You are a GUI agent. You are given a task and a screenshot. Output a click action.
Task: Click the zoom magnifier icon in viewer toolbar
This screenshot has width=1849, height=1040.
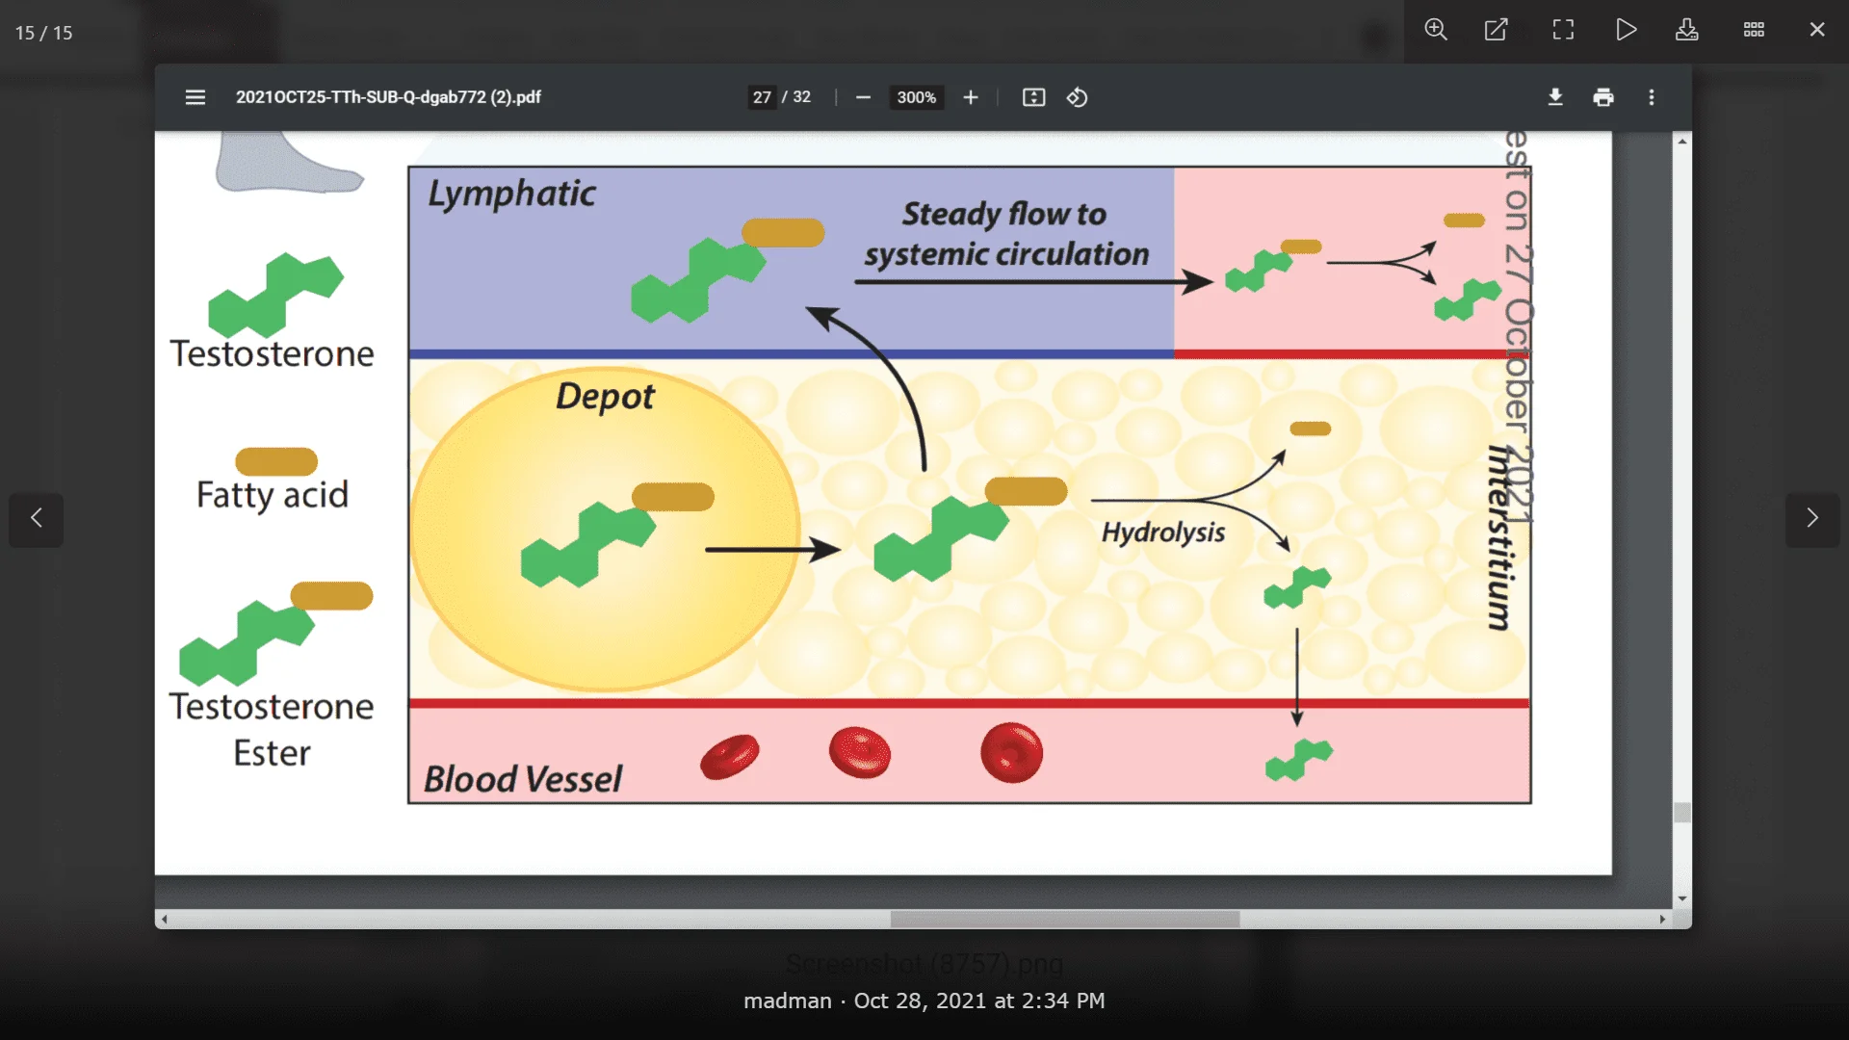(x=1436, y=30)
